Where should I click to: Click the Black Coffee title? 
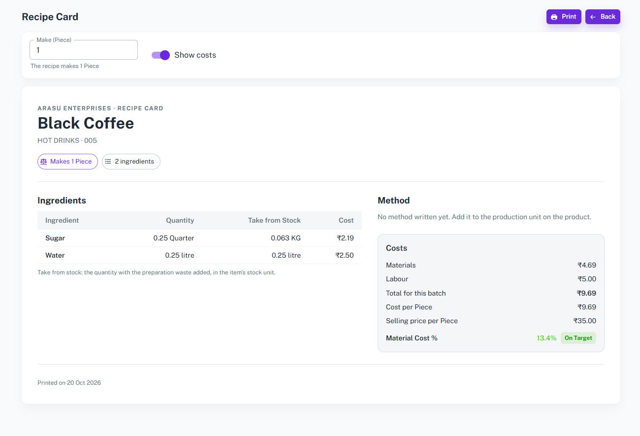tap(86, 123)
